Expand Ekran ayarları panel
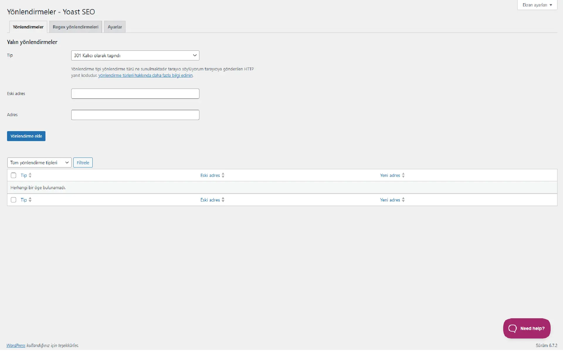Viewport: 563px width, 352px height. [x=537, y=5]
